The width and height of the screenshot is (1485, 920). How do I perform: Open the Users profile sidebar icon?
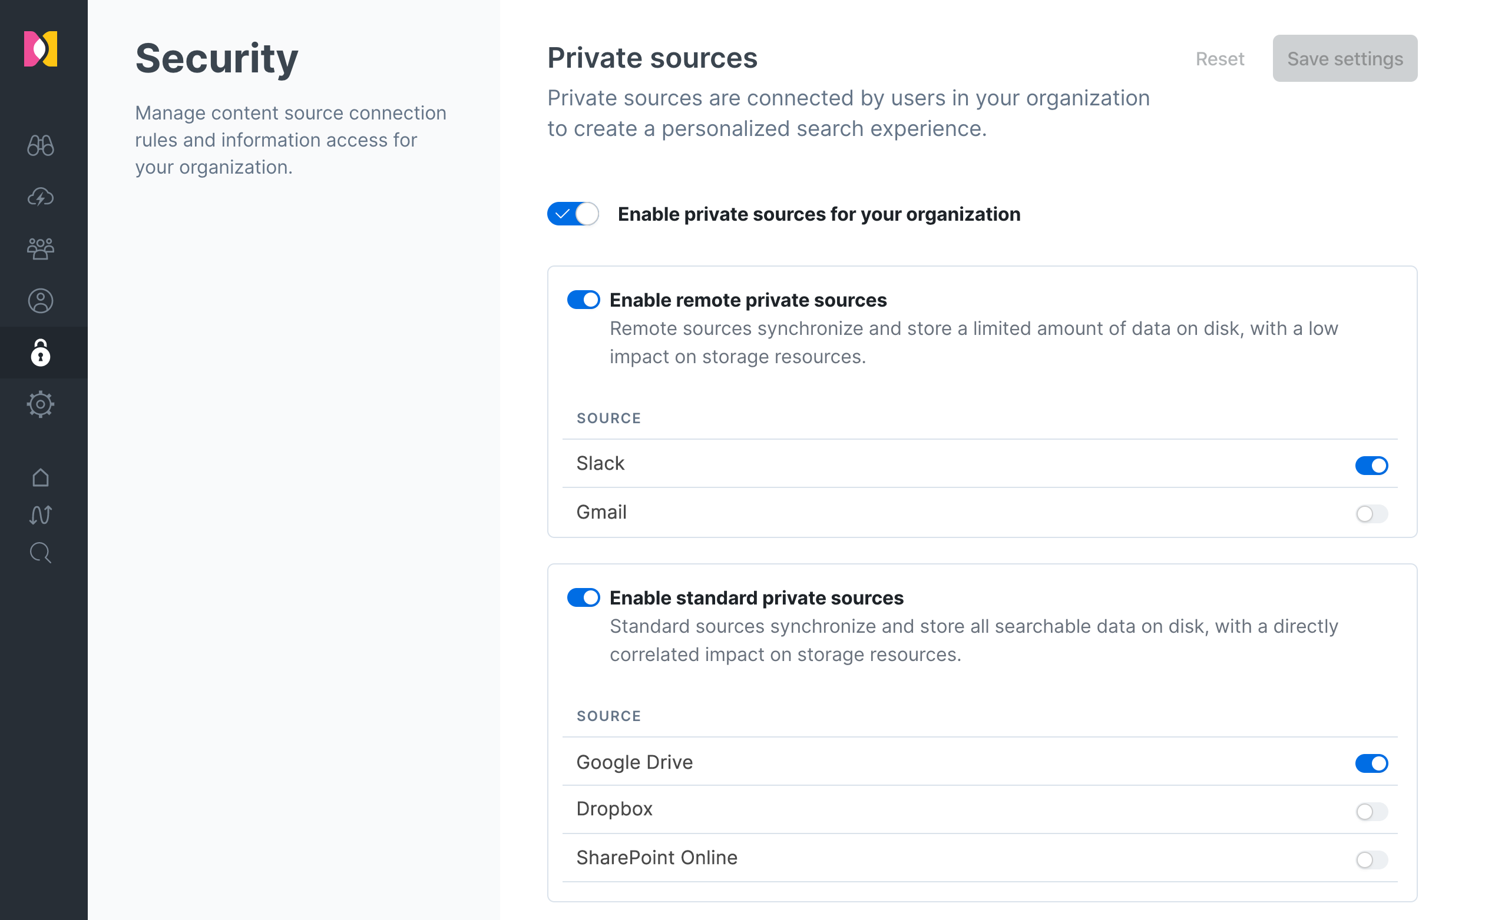tap(41, 301)
